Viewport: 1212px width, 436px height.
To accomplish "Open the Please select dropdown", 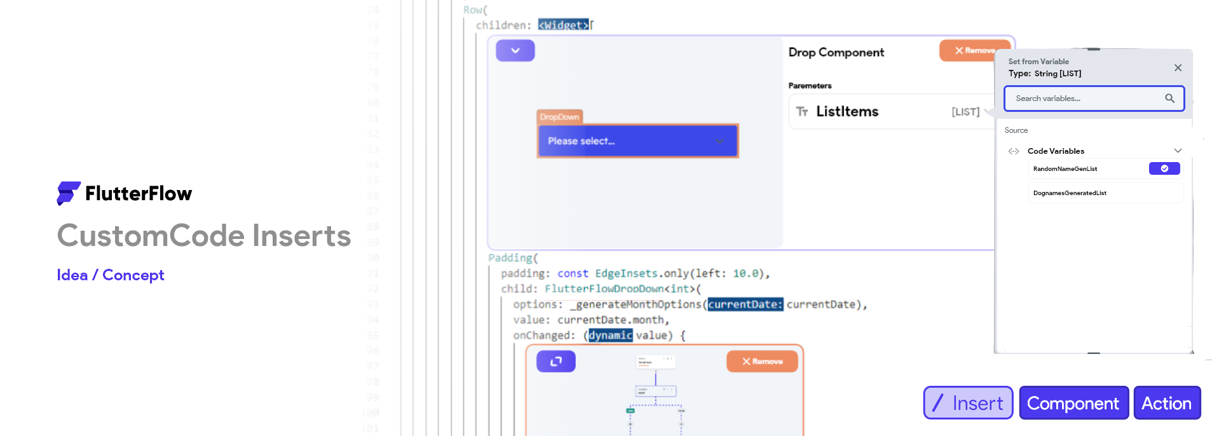I will [x=637, y=141].
